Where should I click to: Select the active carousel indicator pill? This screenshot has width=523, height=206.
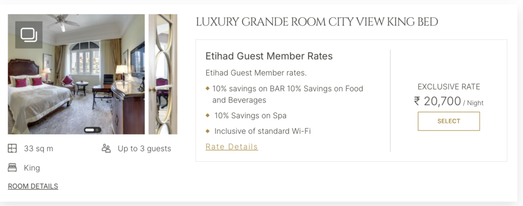tap(90, 130)
